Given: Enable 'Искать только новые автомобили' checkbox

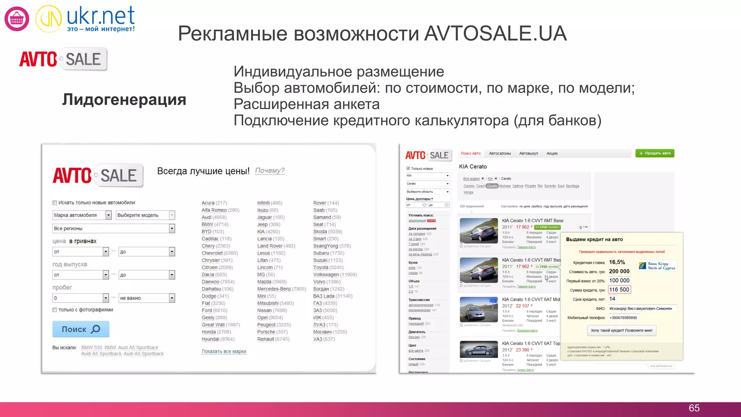Looking at the screenshot, I should point(55,203).
